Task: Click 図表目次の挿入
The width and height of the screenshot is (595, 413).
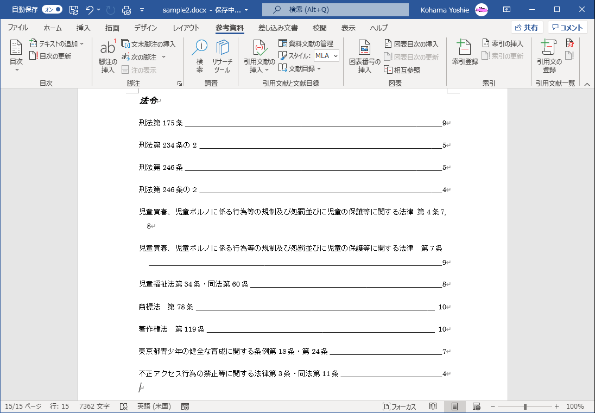Action: click(x=412, y=44)
